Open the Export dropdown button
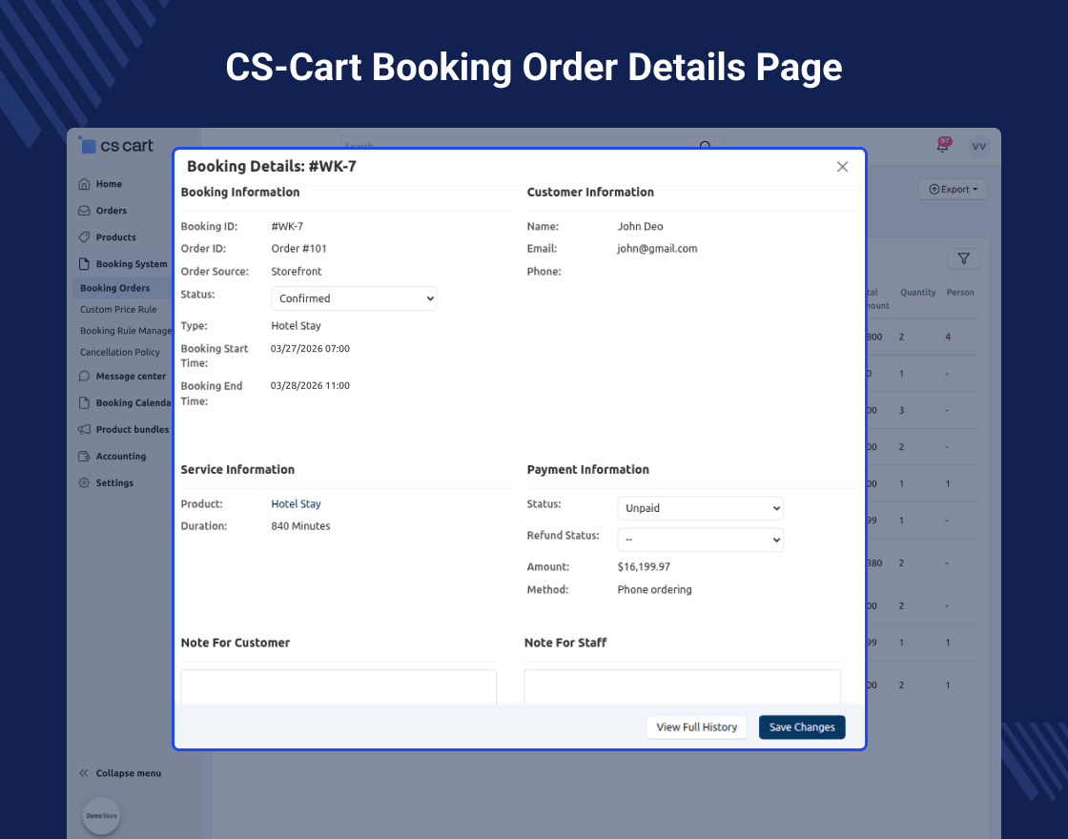This screenshot has width=1068, height=839. (953, 190)
